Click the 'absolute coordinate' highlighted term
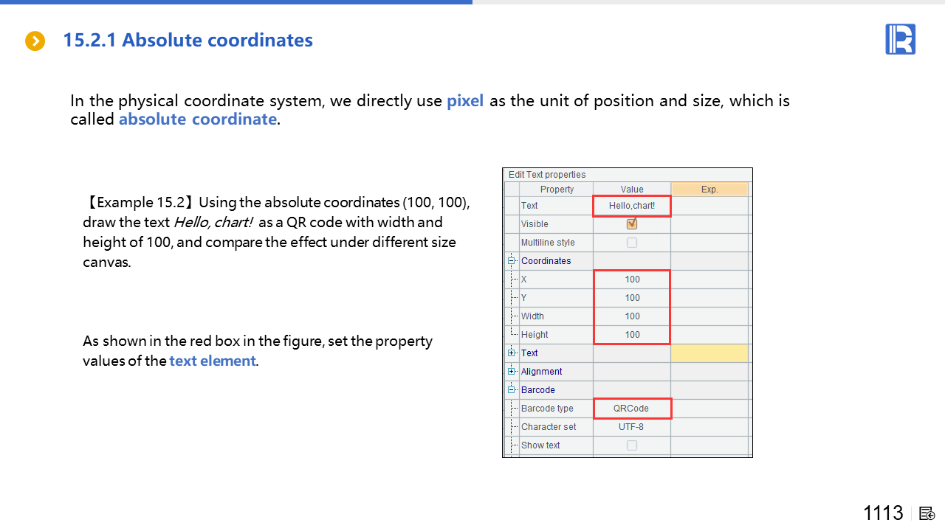 197,119
